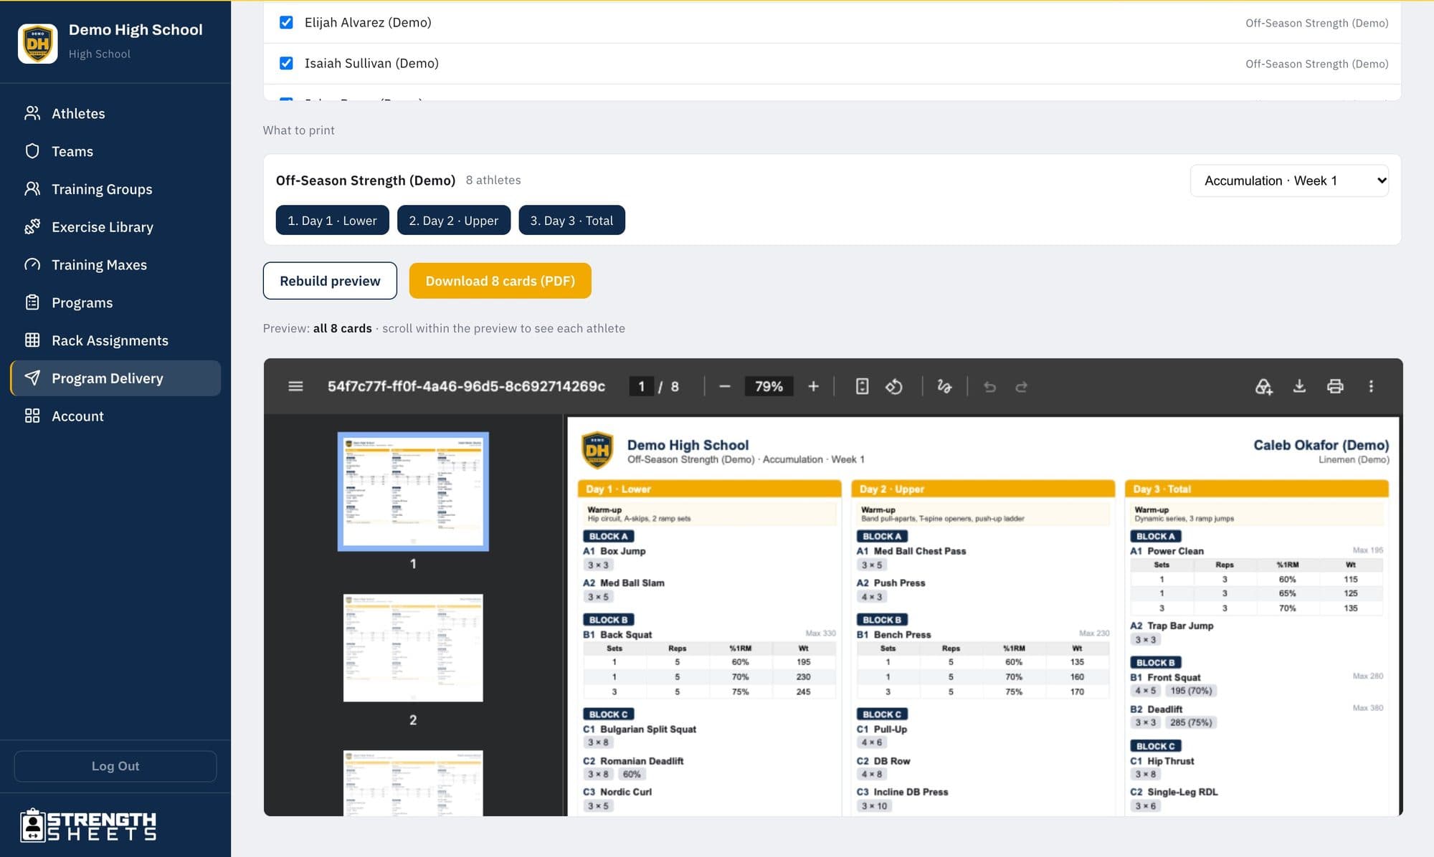The height and width of the screenshot is (857, 1434).
Task: Click the Training Maxes gauge icon
Action: pos(32,264)
